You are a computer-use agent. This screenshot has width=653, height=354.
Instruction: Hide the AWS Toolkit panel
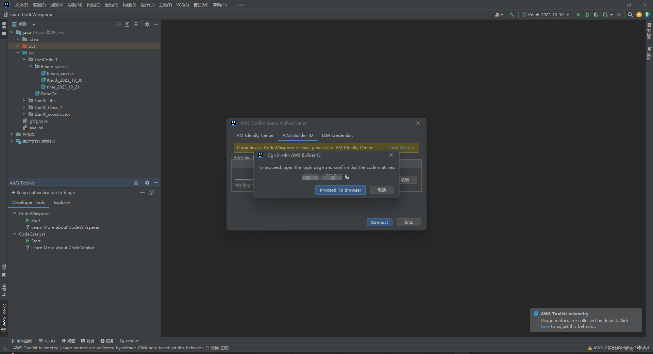tap(156, 183)
